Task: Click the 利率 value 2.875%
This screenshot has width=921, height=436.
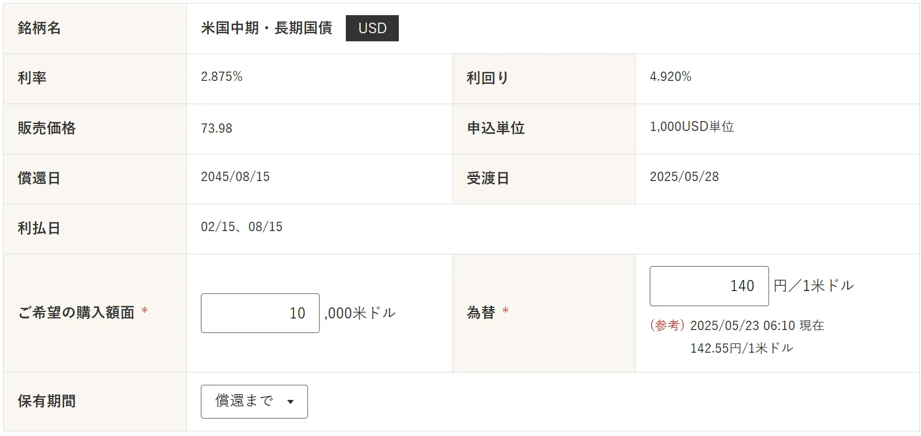Action: (222, 76)
